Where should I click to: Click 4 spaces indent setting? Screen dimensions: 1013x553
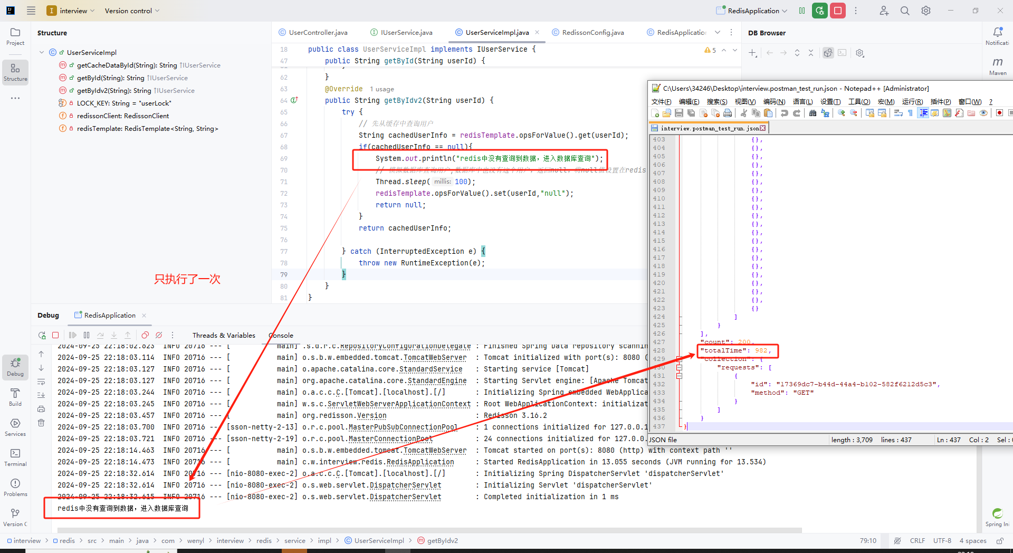[x=973, y=540]
